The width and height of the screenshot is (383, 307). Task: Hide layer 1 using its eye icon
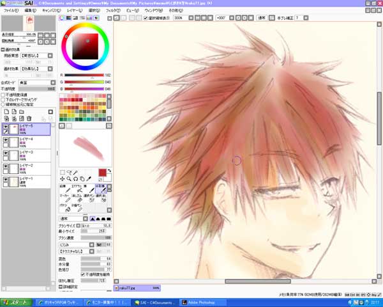[5, 180]
